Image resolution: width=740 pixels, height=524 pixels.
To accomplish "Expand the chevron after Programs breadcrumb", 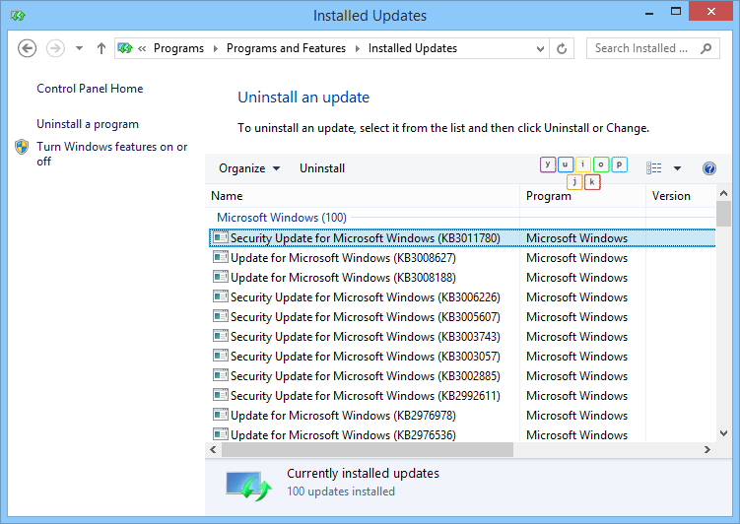I will [x=216, y=48].
